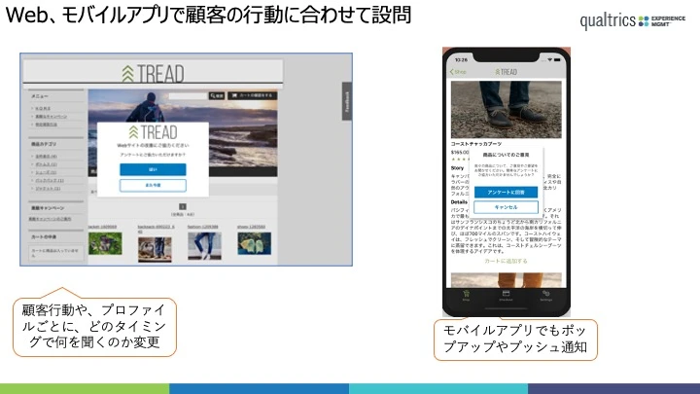Tap キャンセル button on mobile popup
This screenshot has width=700, height=394.
[x=506, y=208]
